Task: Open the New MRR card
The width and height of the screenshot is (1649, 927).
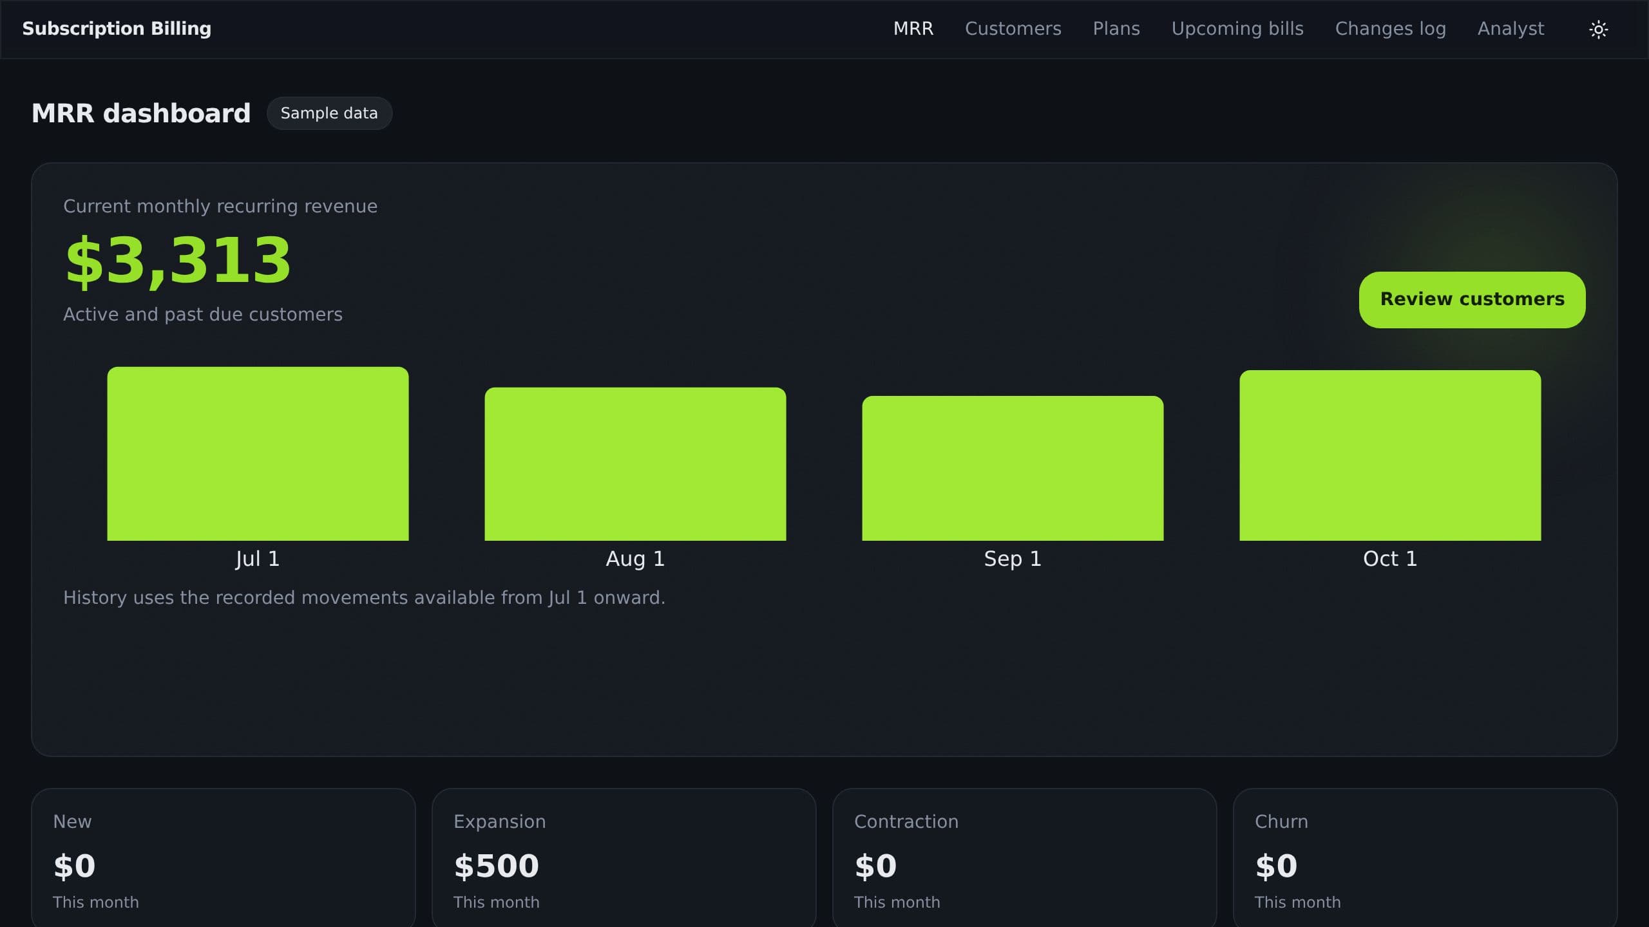Action: (x=224, y=857)
